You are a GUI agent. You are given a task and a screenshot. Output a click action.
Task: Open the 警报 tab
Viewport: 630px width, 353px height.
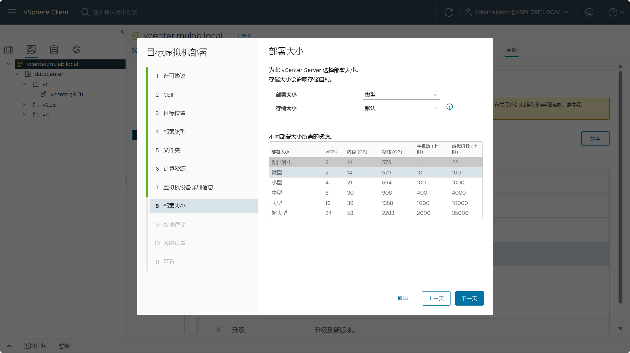click(x=64, y=346)
